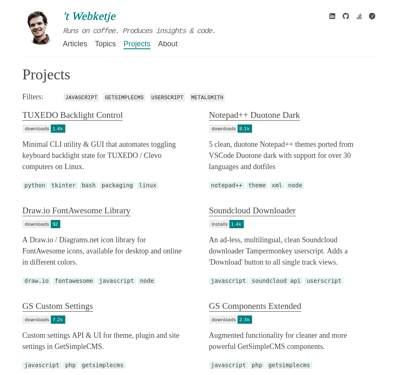400x375 pixels.
Task: Open the Soundcloud Downloader project
Action: (x=252, y=210)
